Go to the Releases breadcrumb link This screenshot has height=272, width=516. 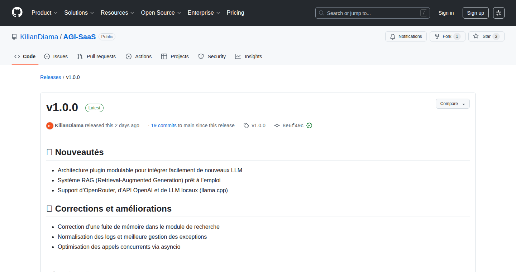point(51,77)
